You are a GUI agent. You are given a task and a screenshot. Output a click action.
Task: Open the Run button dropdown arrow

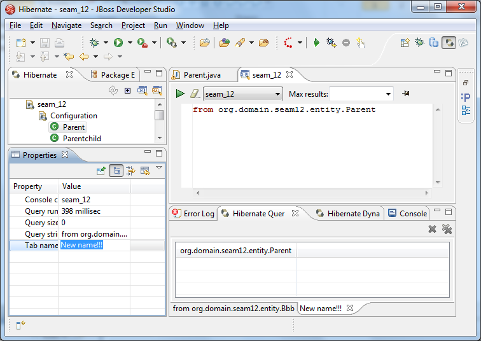pos(130,43)
